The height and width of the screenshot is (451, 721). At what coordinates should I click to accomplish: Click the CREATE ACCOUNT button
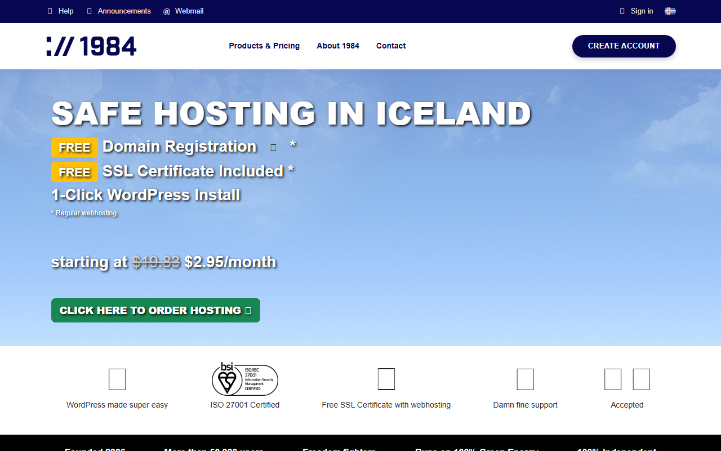[x=624, y=46]
